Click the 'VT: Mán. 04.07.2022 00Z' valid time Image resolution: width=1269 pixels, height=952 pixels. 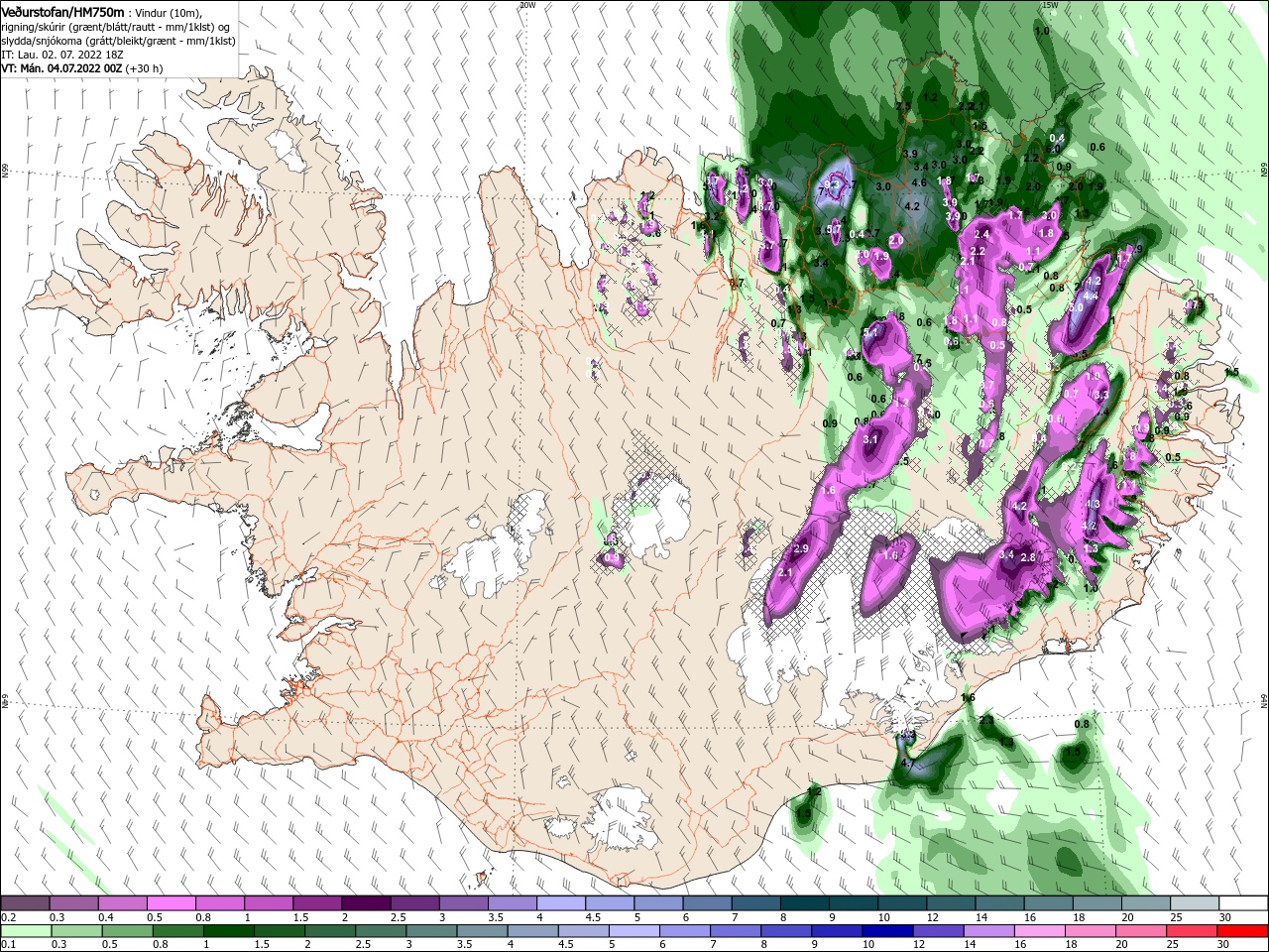pos(61,68)
